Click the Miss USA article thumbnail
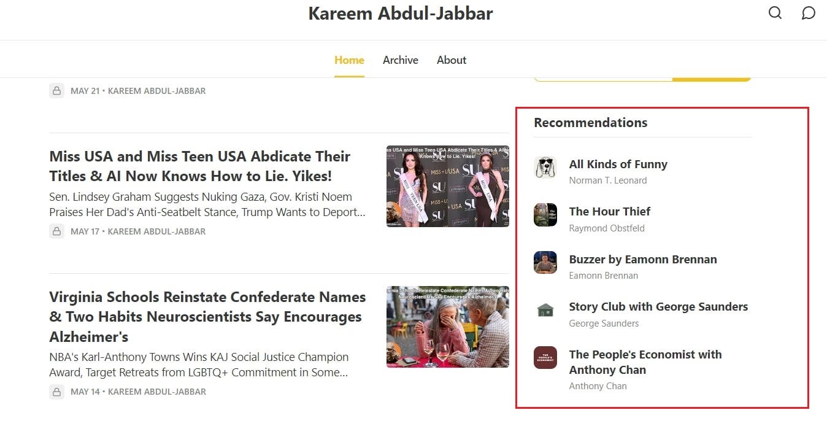Image resolution: width=827 pixels, height=426 pixels. 448,186
